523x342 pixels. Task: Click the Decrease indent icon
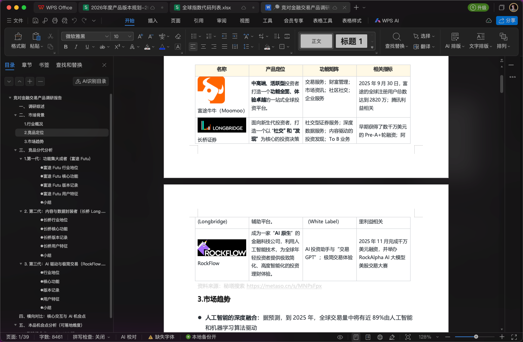[224, 36]
